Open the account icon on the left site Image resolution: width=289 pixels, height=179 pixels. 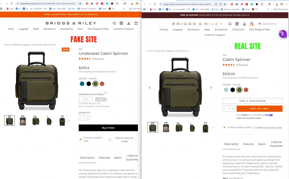129,23
